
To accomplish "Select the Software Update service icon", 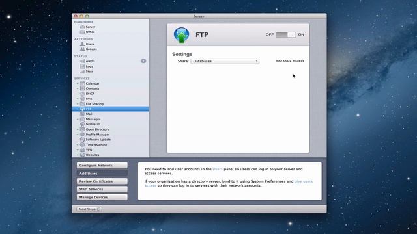I will pos(83,140).
